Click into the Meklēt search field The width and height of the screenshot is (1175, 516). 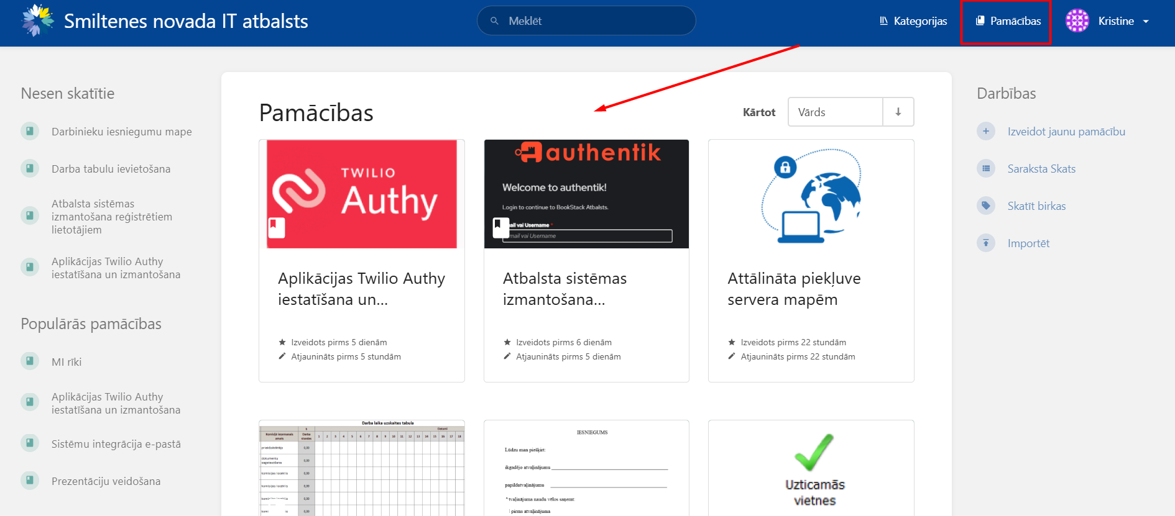(586, 20)
